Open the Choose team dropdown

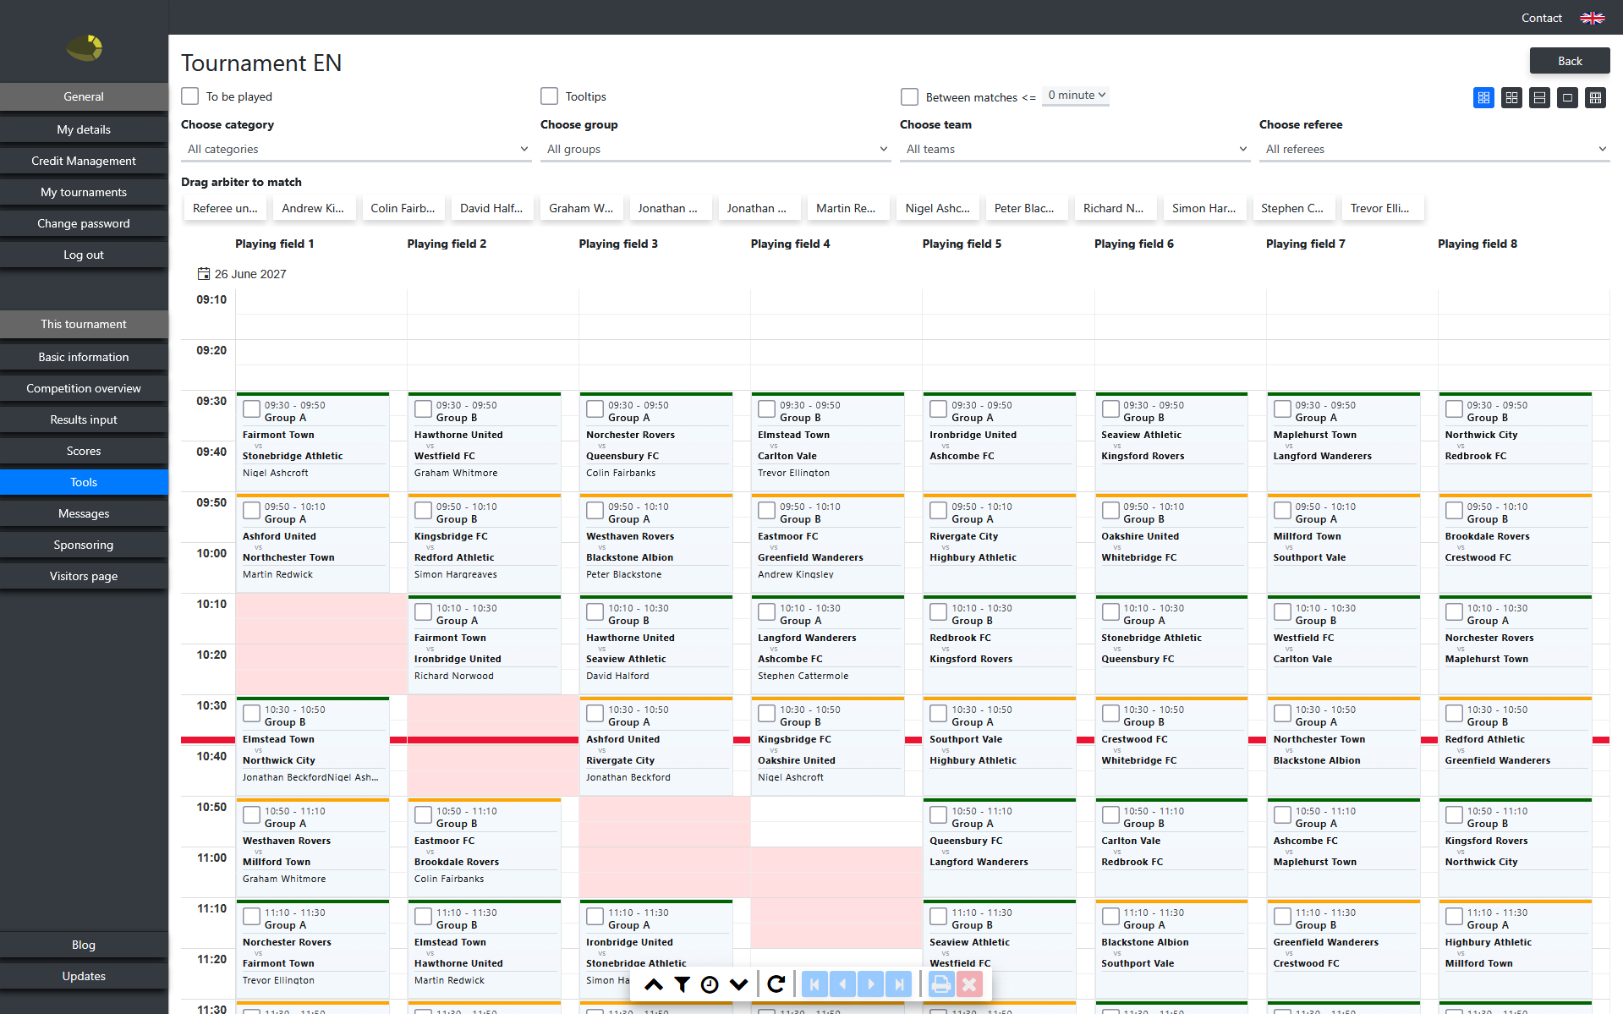click(1075, 149)
